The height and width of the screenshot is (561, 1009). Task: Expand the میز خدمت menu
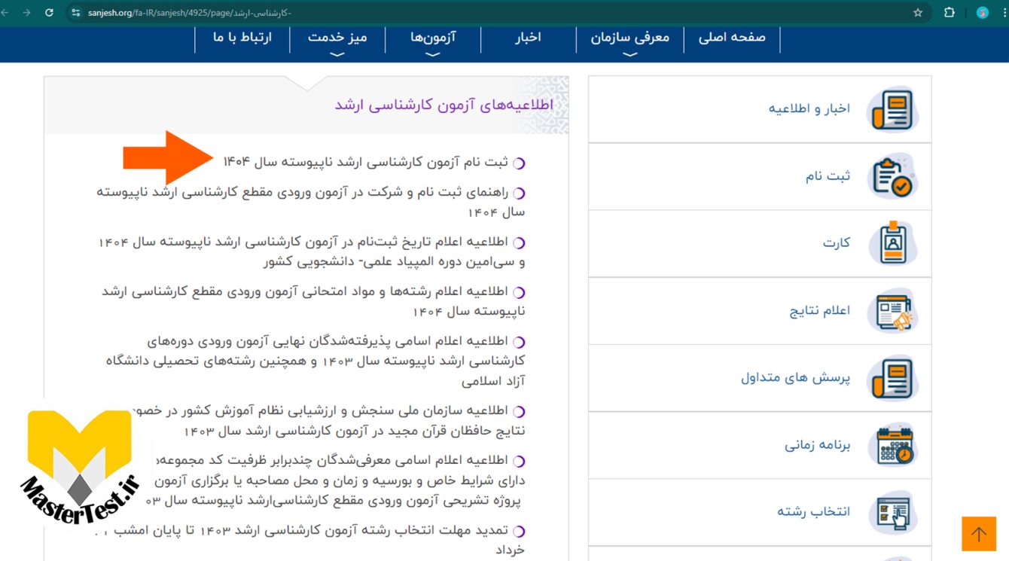337,38
